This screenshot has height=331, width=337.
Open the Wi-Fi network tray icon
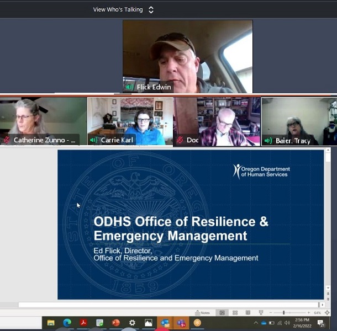pyautogui.click(x=280, y=323)
